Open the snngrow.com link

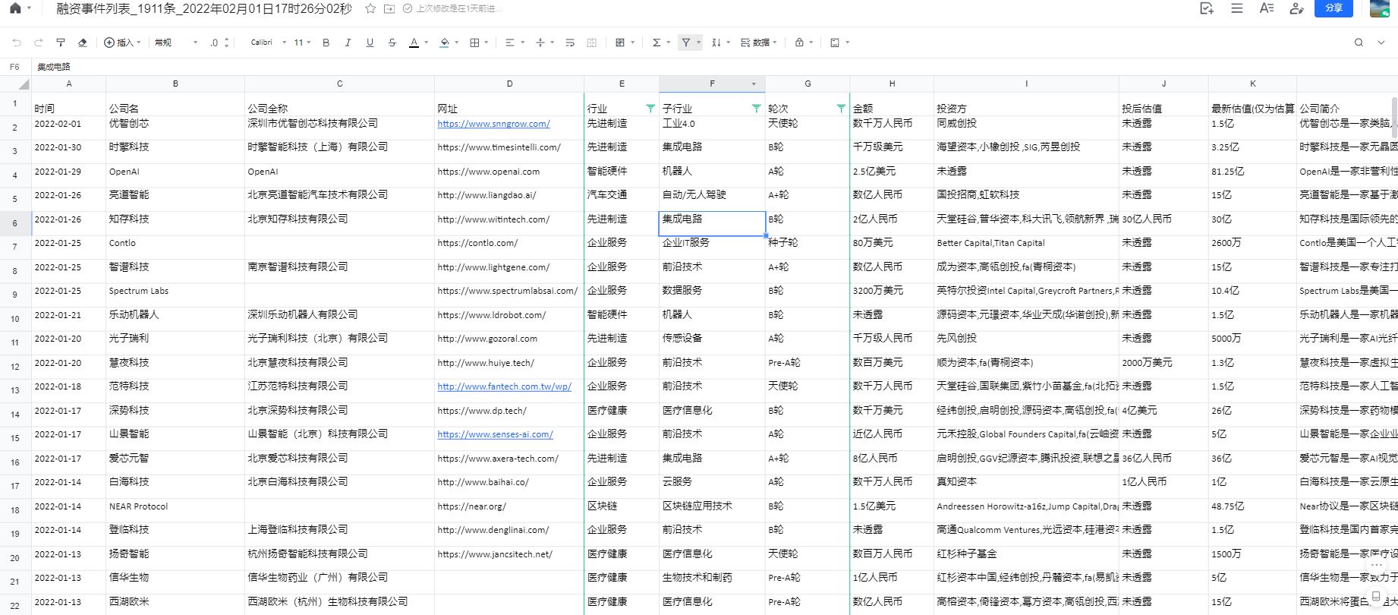[493, 124]
